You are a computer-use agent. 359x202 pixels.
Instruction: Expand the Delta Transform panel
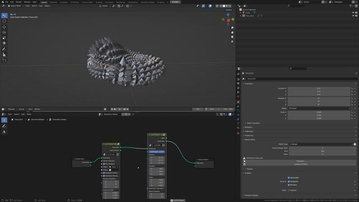253,123
